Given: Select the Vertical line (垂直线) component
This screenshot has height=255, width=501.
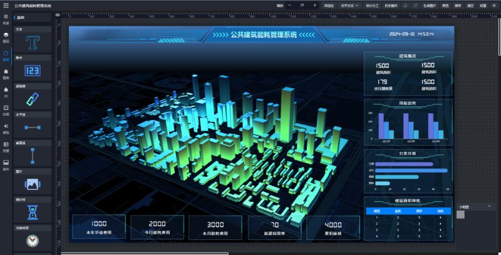Looking at the screenshot, I should coord(33,155).
